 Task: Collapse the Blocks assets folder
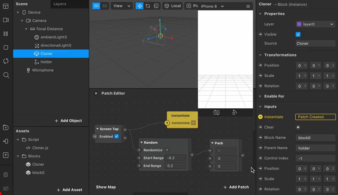click(18, 156)
